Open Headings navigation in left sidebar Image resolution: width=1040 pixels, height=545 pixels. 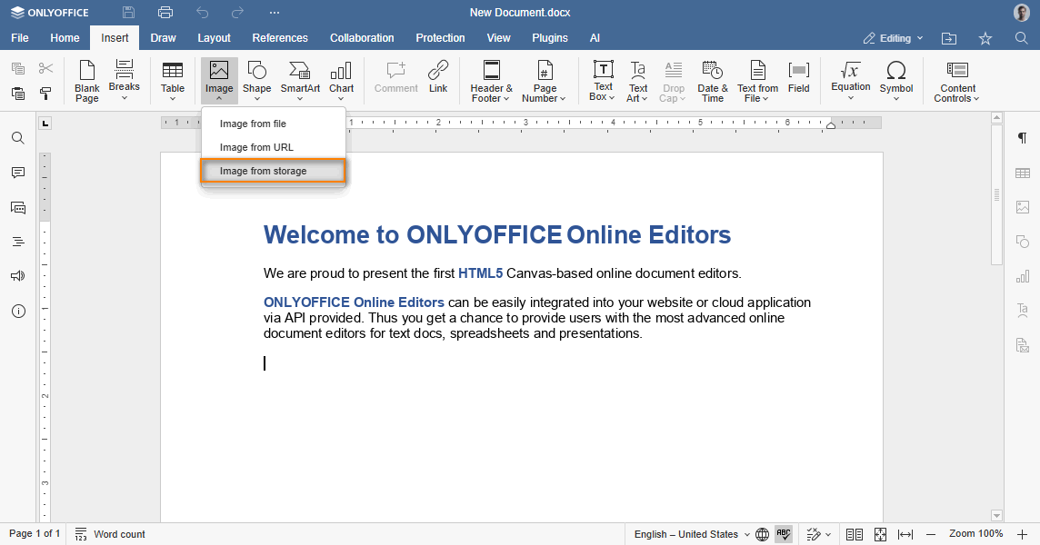(18, 242)
